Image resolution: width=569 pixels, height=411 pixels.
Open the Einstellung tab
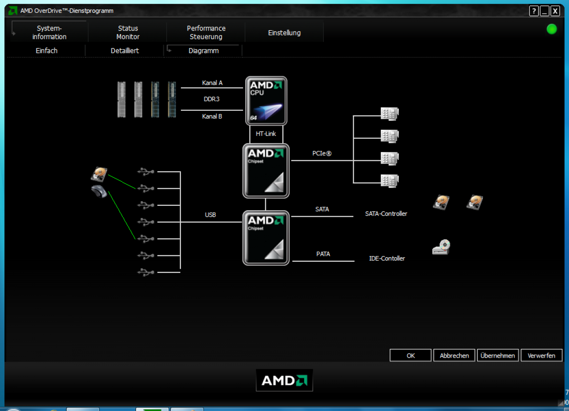pyautogui.click(x=284, y=32)
